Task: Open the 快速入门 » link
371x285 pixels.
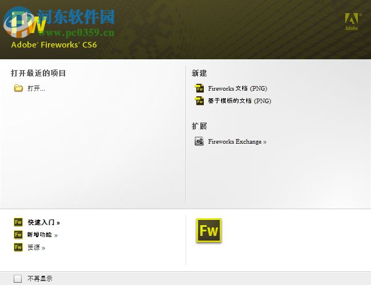Action: tap(44, 222)
